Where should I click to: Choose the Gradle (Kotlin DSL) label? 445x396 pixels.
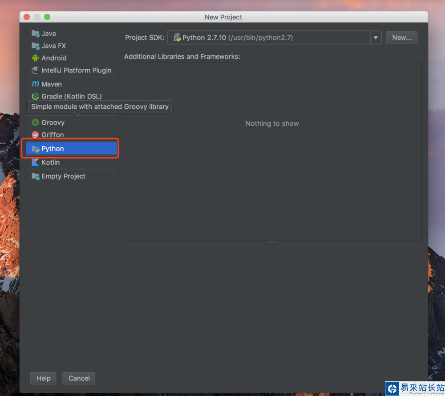[72, 96]
